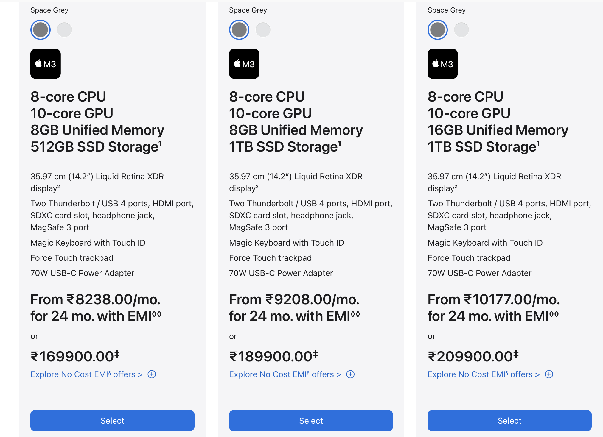Click the ₹8238.00/mo. EMI price heading
The image size is (603, 437).
[96, 299]
